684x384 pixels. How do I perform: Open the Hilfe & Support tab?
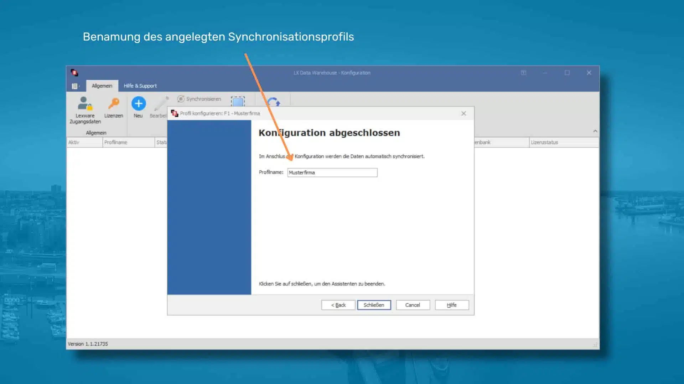tap(140, 86)
